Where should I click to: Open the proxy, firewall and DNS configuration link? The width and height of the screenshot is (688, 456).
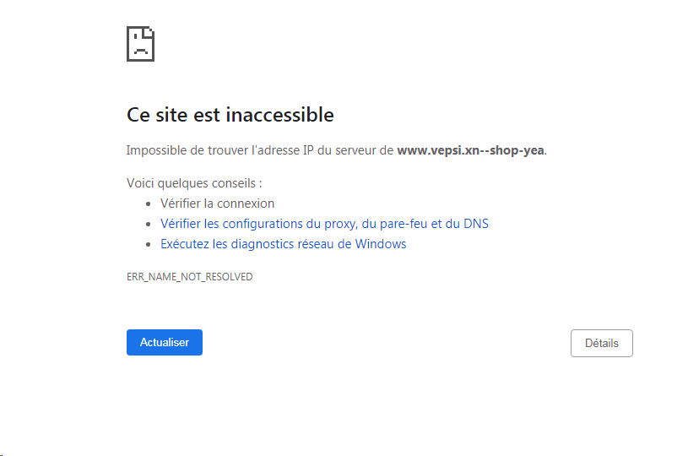[324, 224]
